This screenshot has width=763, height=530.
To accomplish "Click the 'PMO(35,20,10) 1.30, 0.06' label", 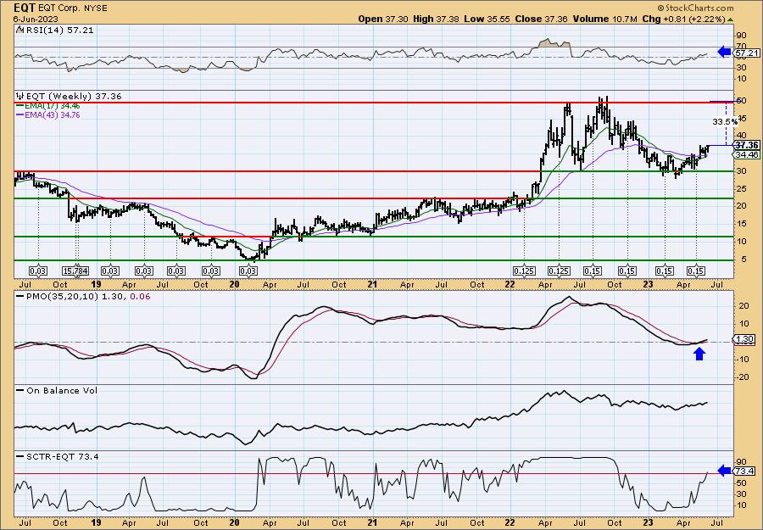I will [x=87, y=297].
